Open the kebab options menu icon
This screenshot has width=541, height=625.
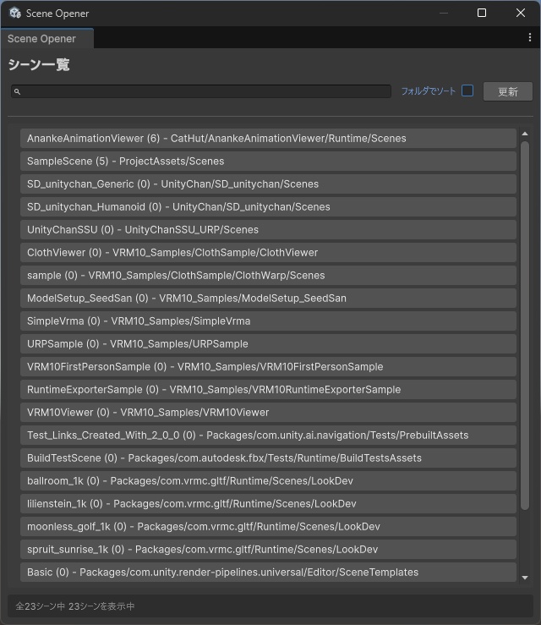(529, 37)
